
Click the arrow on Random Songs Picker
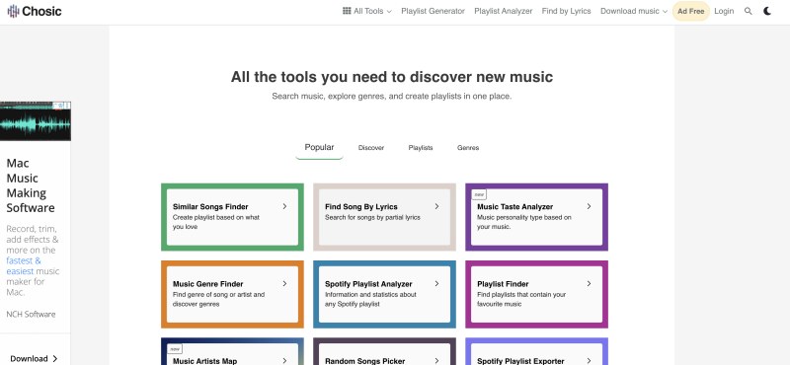[x=436, y=361]
